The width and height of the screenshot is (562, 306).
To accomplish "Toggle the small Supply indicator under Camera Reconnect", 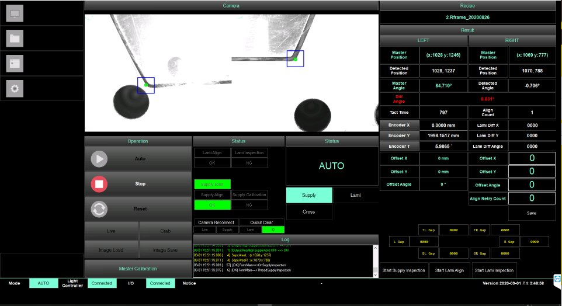I will 227,229.
